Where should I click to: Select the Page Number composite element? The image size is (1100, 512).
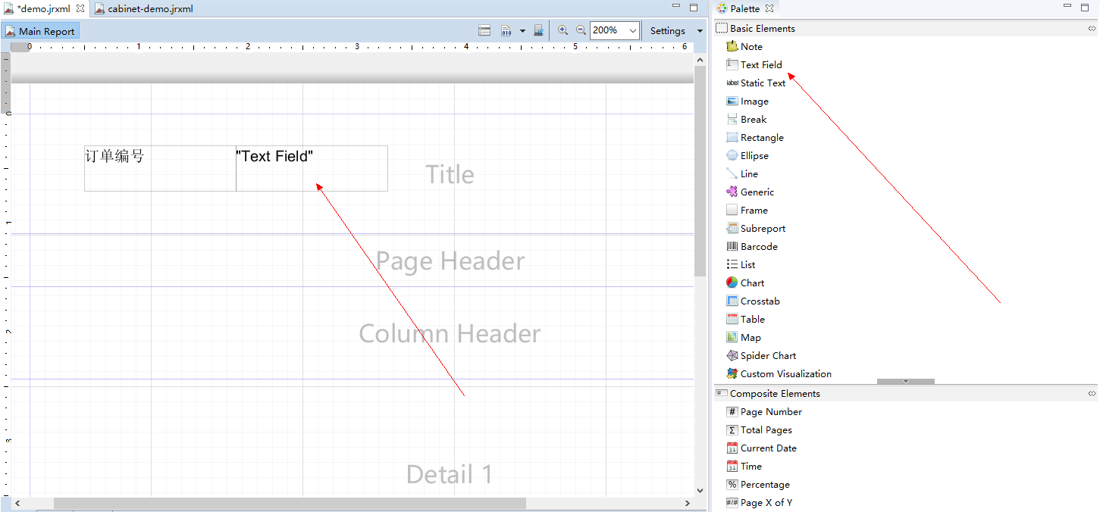pos(764,411)
